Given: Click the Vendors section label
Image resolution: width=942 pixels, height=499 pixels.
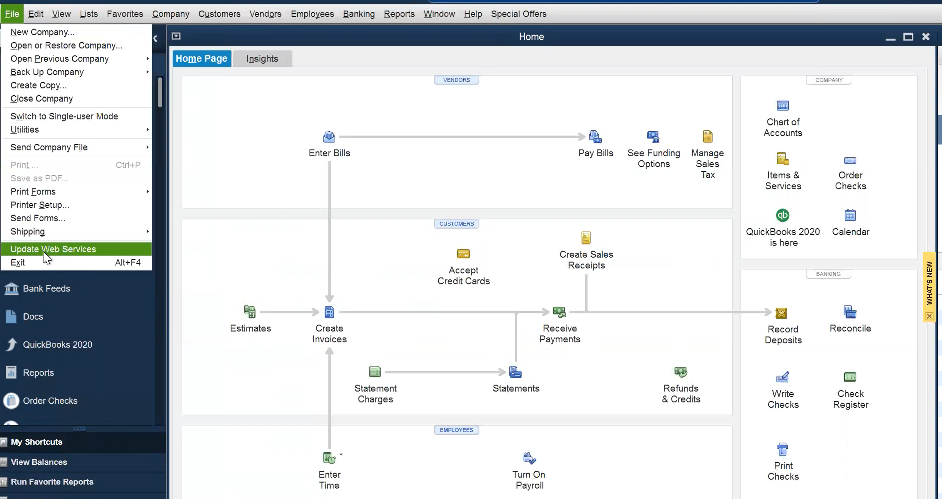Looking at the screenshot, I should (x=456, y=80).
